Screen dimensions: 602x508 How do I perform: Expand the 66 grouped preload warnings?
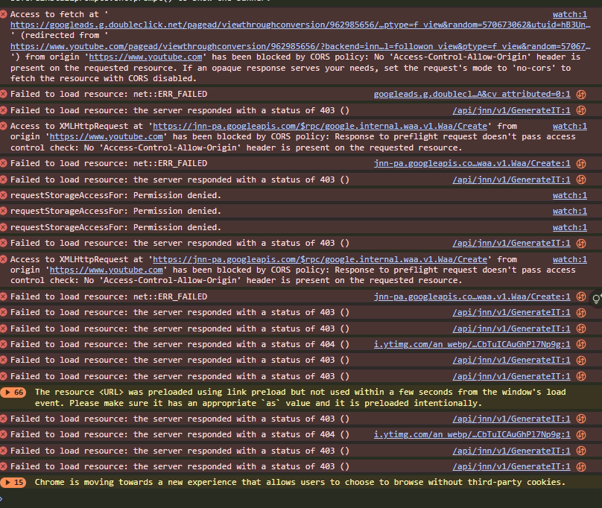click(x=13, y=393)
